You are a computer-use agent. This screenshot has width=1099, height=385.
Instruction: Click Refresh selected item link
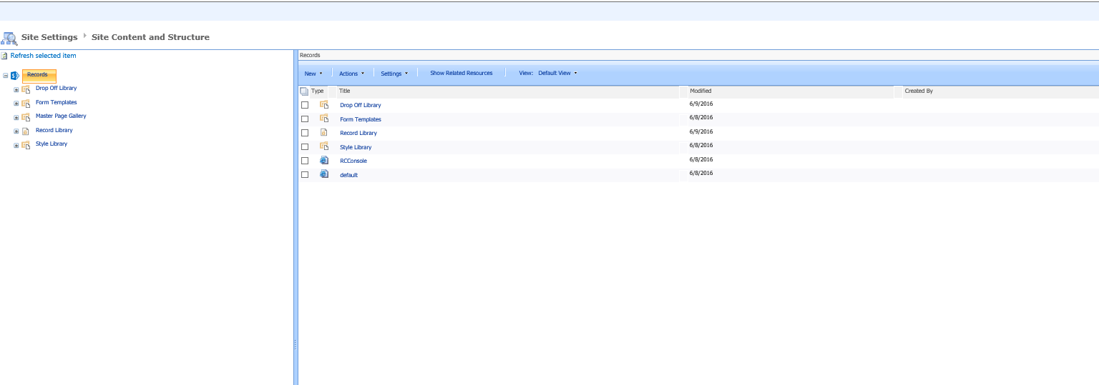click(44, 56)
